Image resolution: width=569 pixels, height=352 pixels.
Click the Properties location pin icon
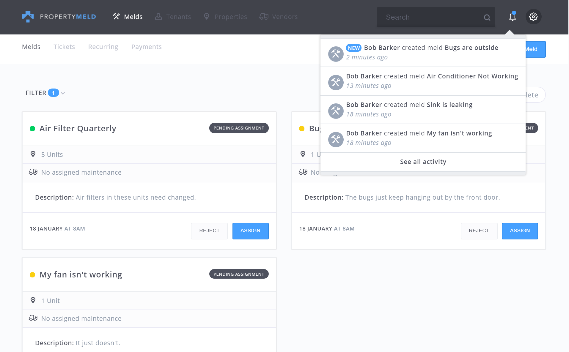tap(207, 17)
